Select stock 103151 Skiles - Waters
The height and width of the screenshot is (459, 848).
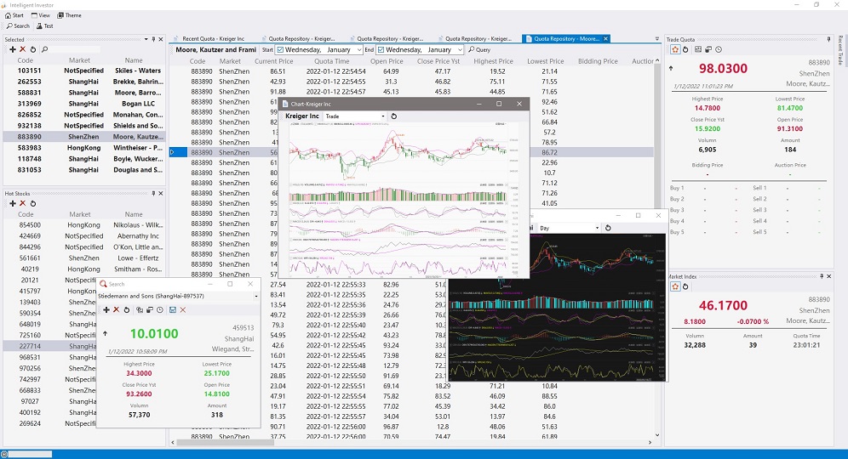click(x=84, y=71)
